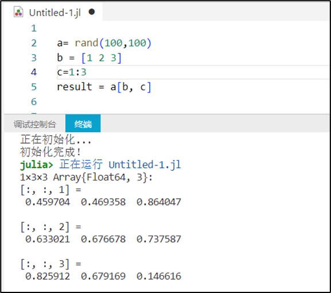This screenshot has height=293, width=331.
Task: Select the 终端 terminal tab
Action: (83, 124)
